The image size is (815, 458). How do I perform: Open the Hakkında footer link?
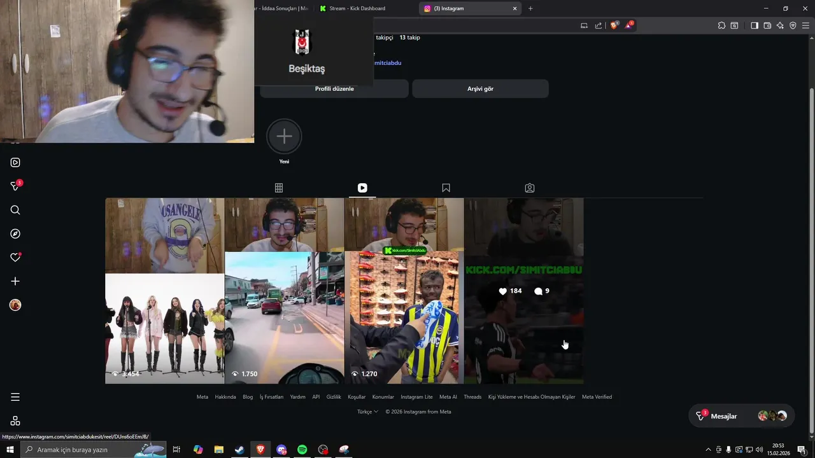(225, 397)
